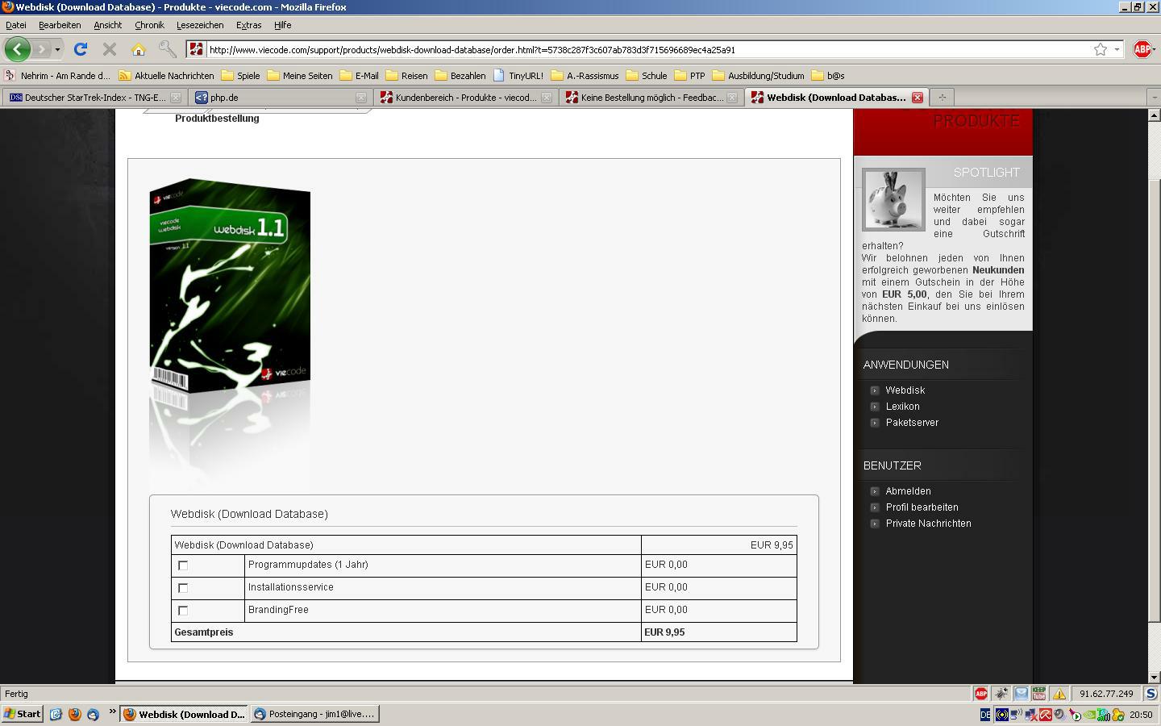The height and width of the screenshot is (726, 1161).
Task: Open the Lesezeichen menu
Action: (199, 25)
